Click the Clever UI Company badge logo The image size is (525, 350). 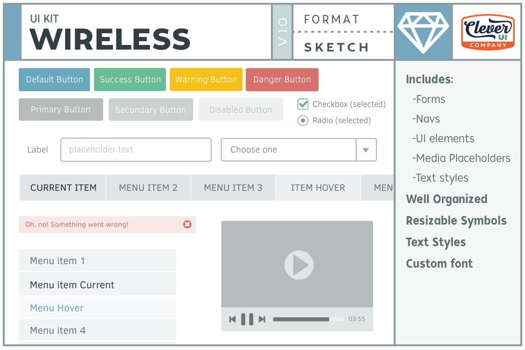coord(487,32)
